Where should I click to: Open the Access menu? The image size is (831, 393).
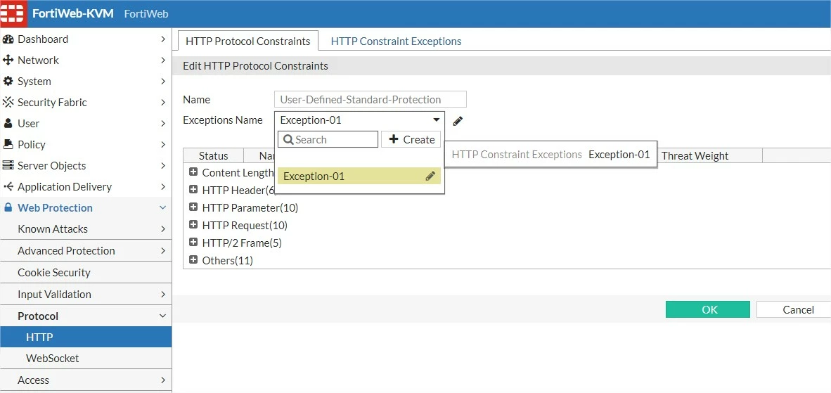tap(86, 380)
